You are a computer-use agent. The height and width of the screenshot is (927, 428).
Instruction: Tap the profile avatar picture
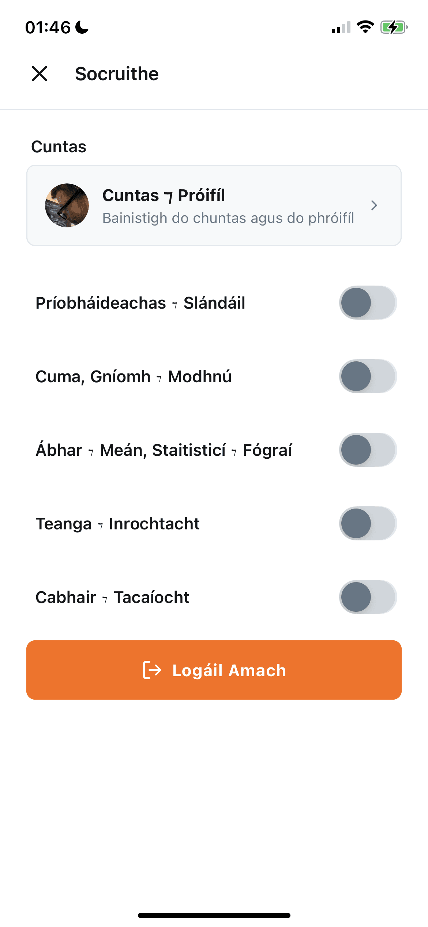coord(67,205)
